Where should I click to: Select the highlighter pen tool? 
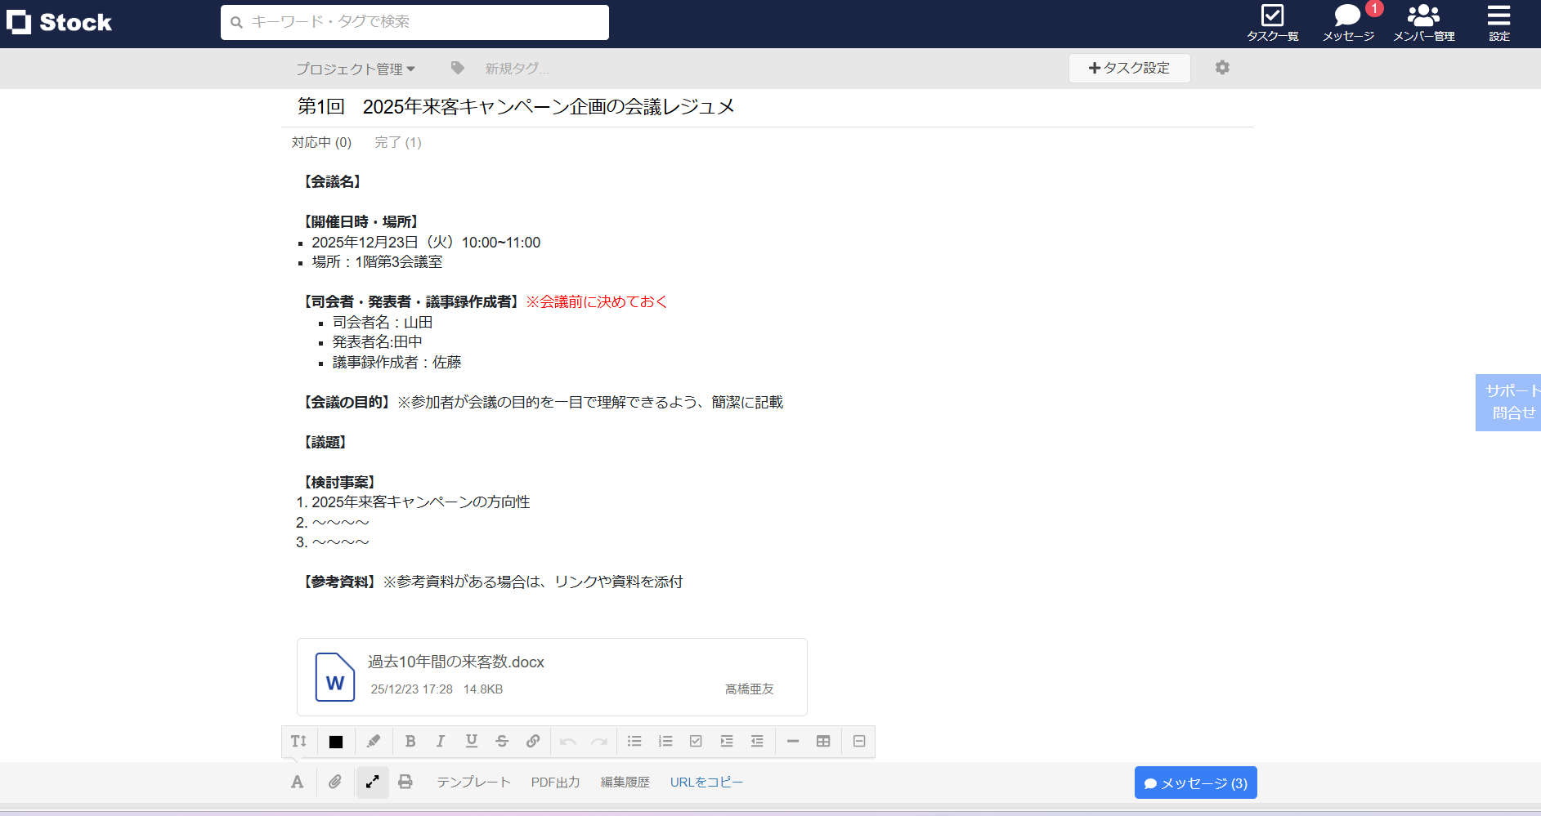374,741
